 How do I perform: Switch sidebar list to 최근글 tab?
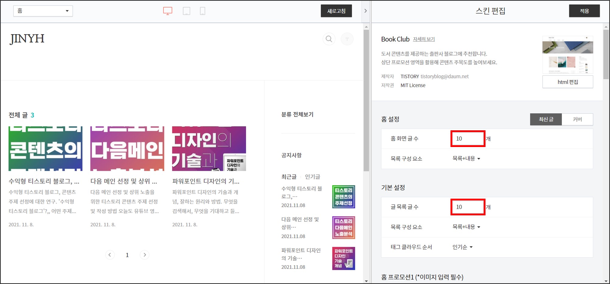pyautogui.click(x=289, y=177)
